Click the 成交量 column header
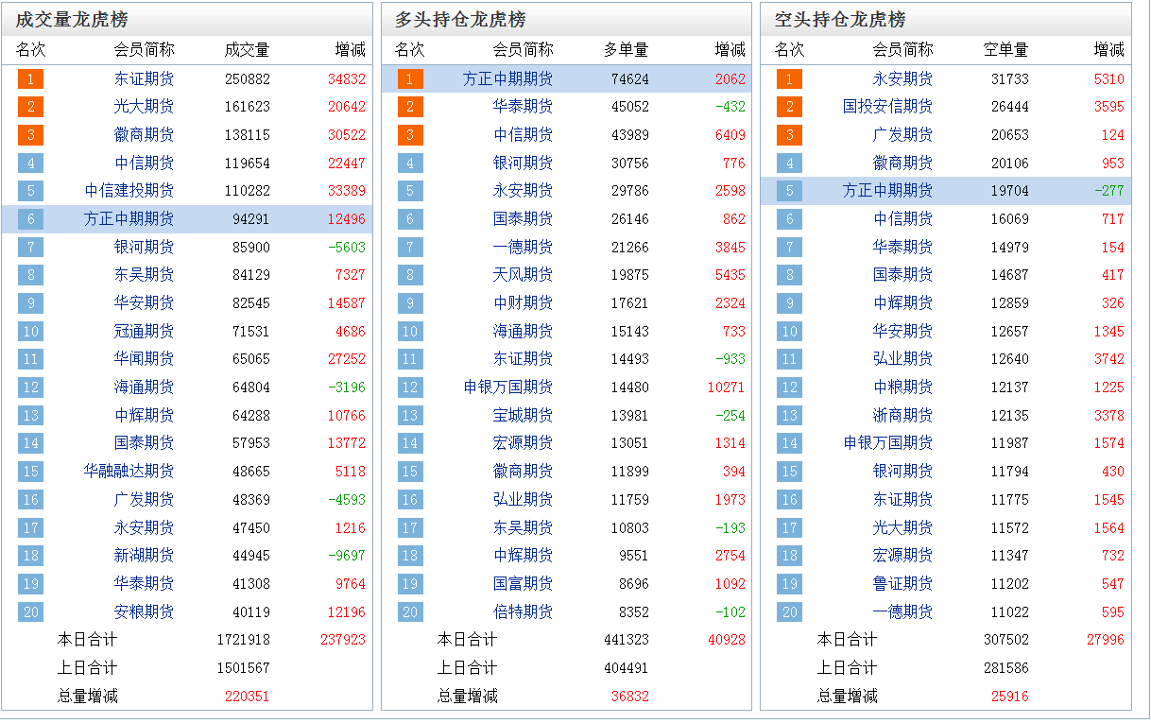Viewport: 1151px width, 723px height. (248, 50)
